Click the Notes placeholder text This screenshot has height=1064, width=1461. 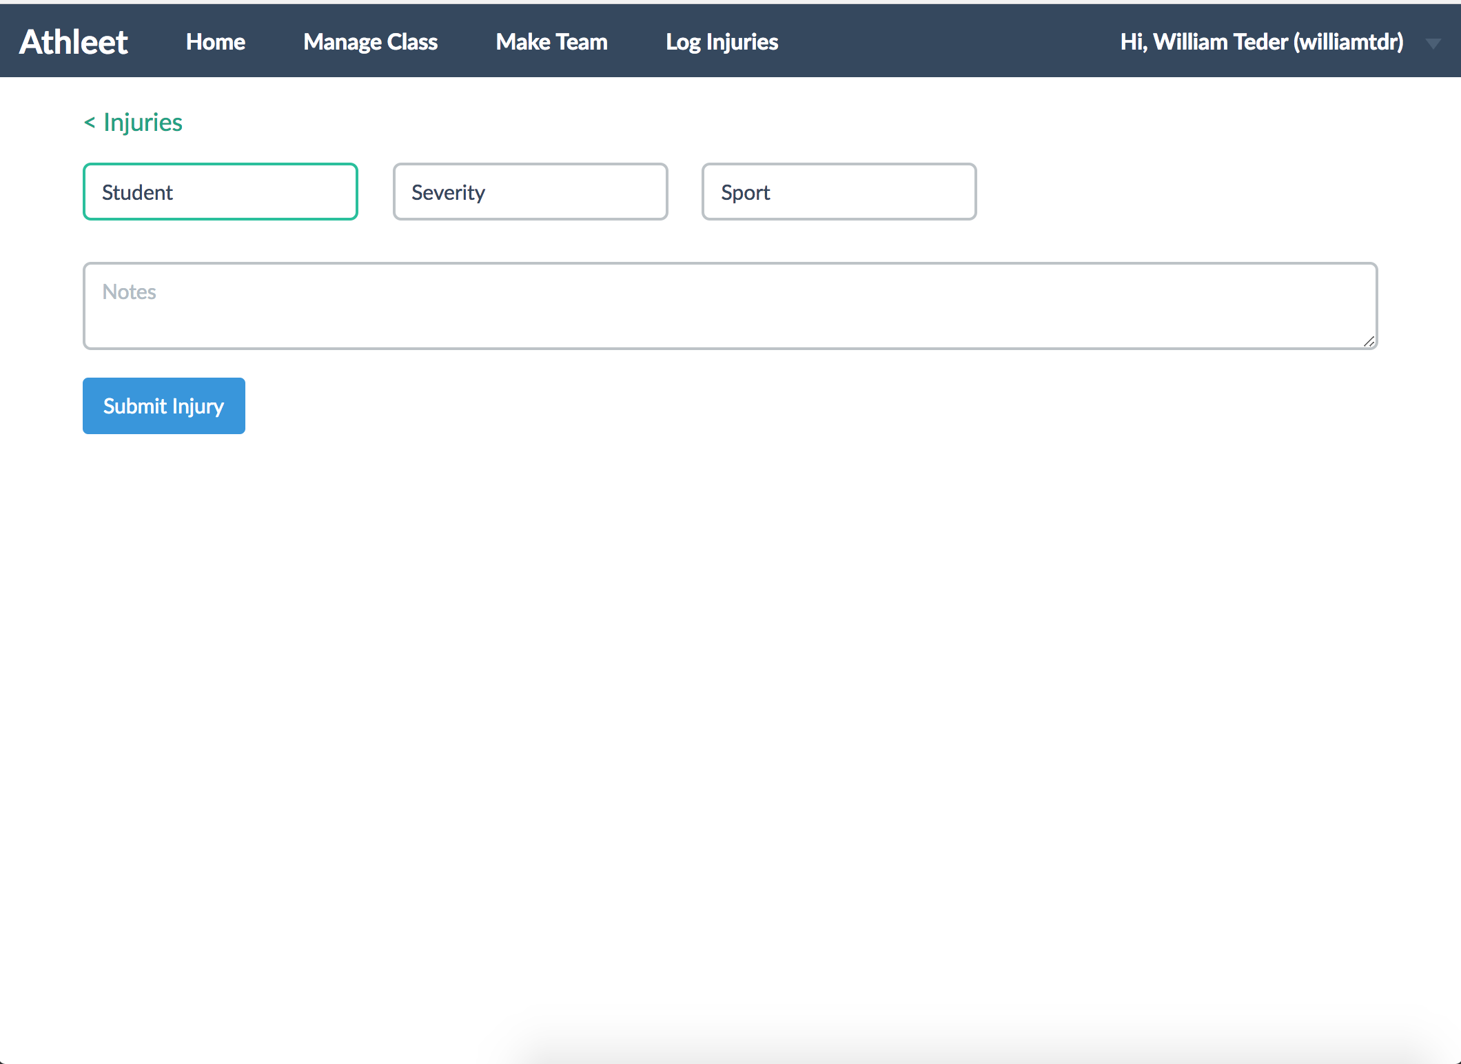coord(130,292)
